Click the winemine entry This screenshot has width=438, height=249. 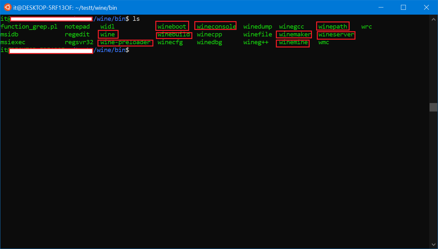[x=293, y=43]
